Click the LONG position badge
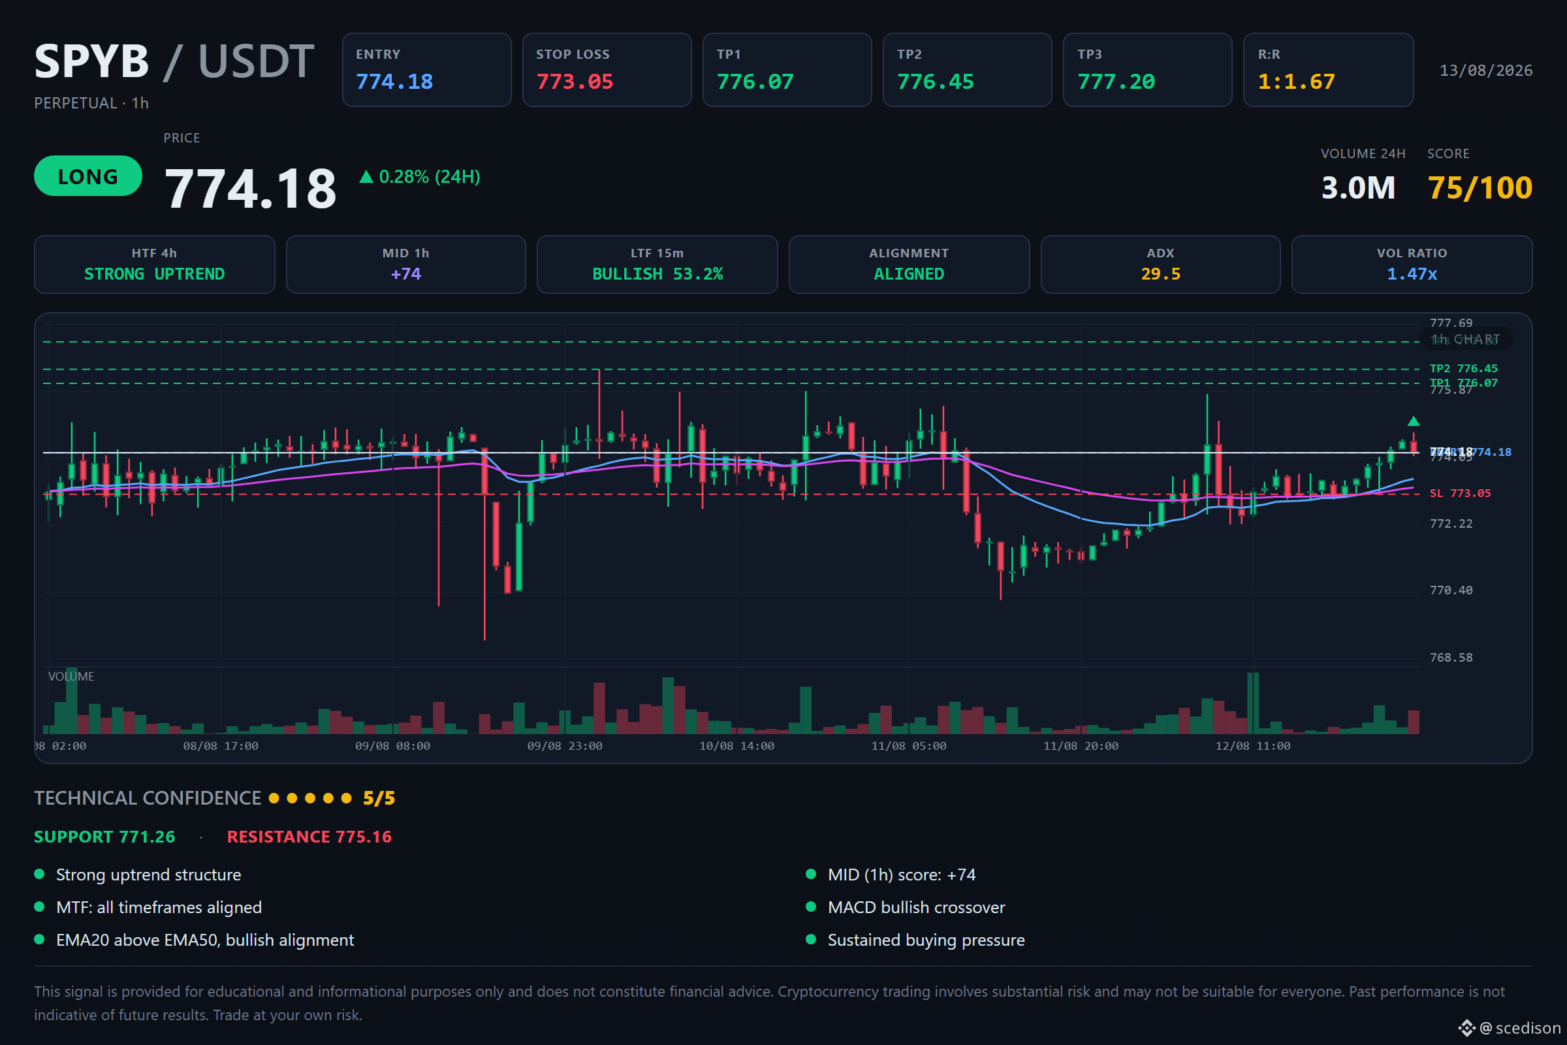The height and width of the screenshot is (1045, 1567). coord(88,176)
